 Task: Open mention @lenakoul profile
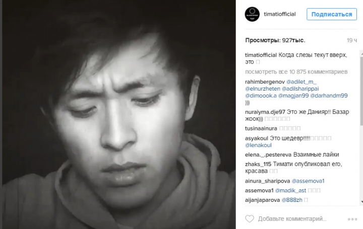click(x=258, y=145)
